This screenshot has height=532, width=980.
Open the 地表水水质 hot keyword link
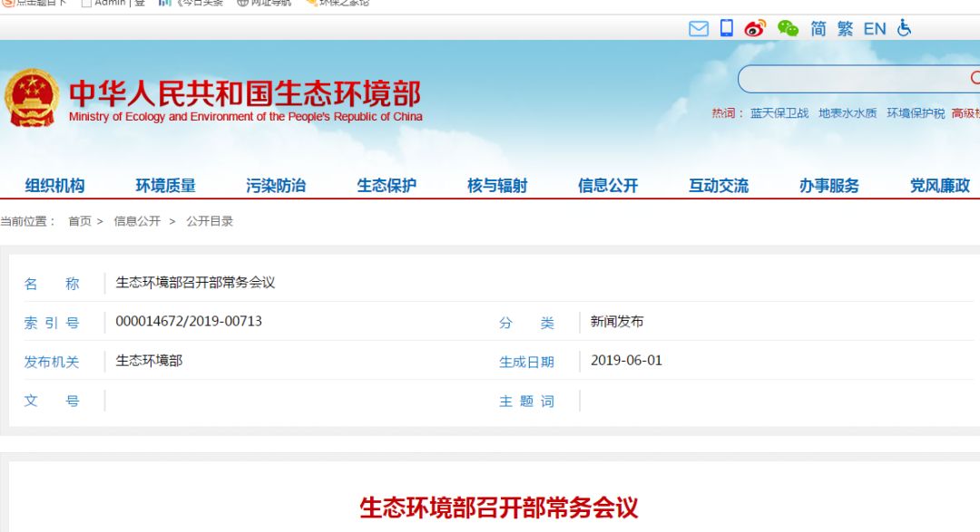click(x=848, y=113)
